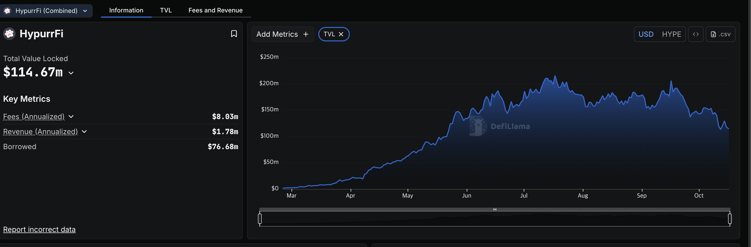This screenshot has width=751, height=247.
Task: Remove the TVL metric chip
Action: pos(341,34)
